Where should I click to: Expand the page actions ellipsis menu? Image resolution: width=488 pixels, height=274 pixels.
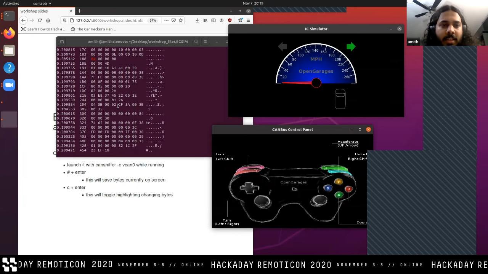click(x=166, y=20)
